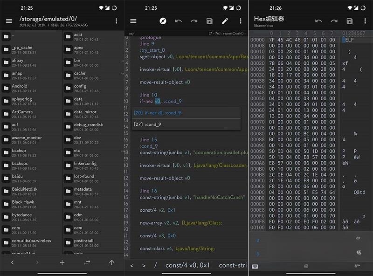Tap the swap panels arrows icon
Viewport: 373px width, 276px height.
(x=87, y=262)
